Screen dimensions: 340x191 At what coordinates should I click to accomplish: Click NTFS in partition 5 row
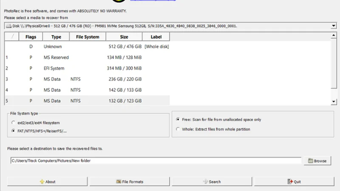point(76,101)
